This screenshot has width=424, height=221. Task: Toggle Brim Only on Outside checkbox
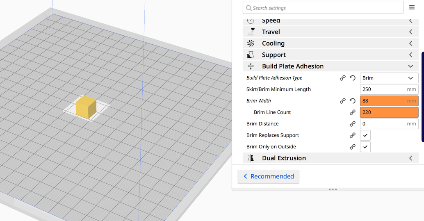[365, 147]
